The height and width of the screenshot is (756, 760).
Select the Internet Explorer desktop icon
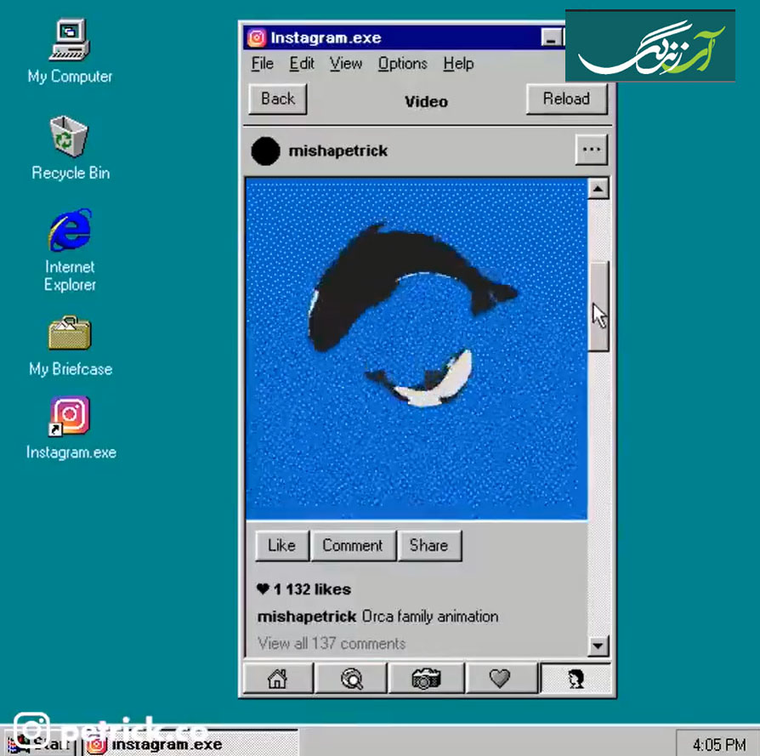coord(70,250)
